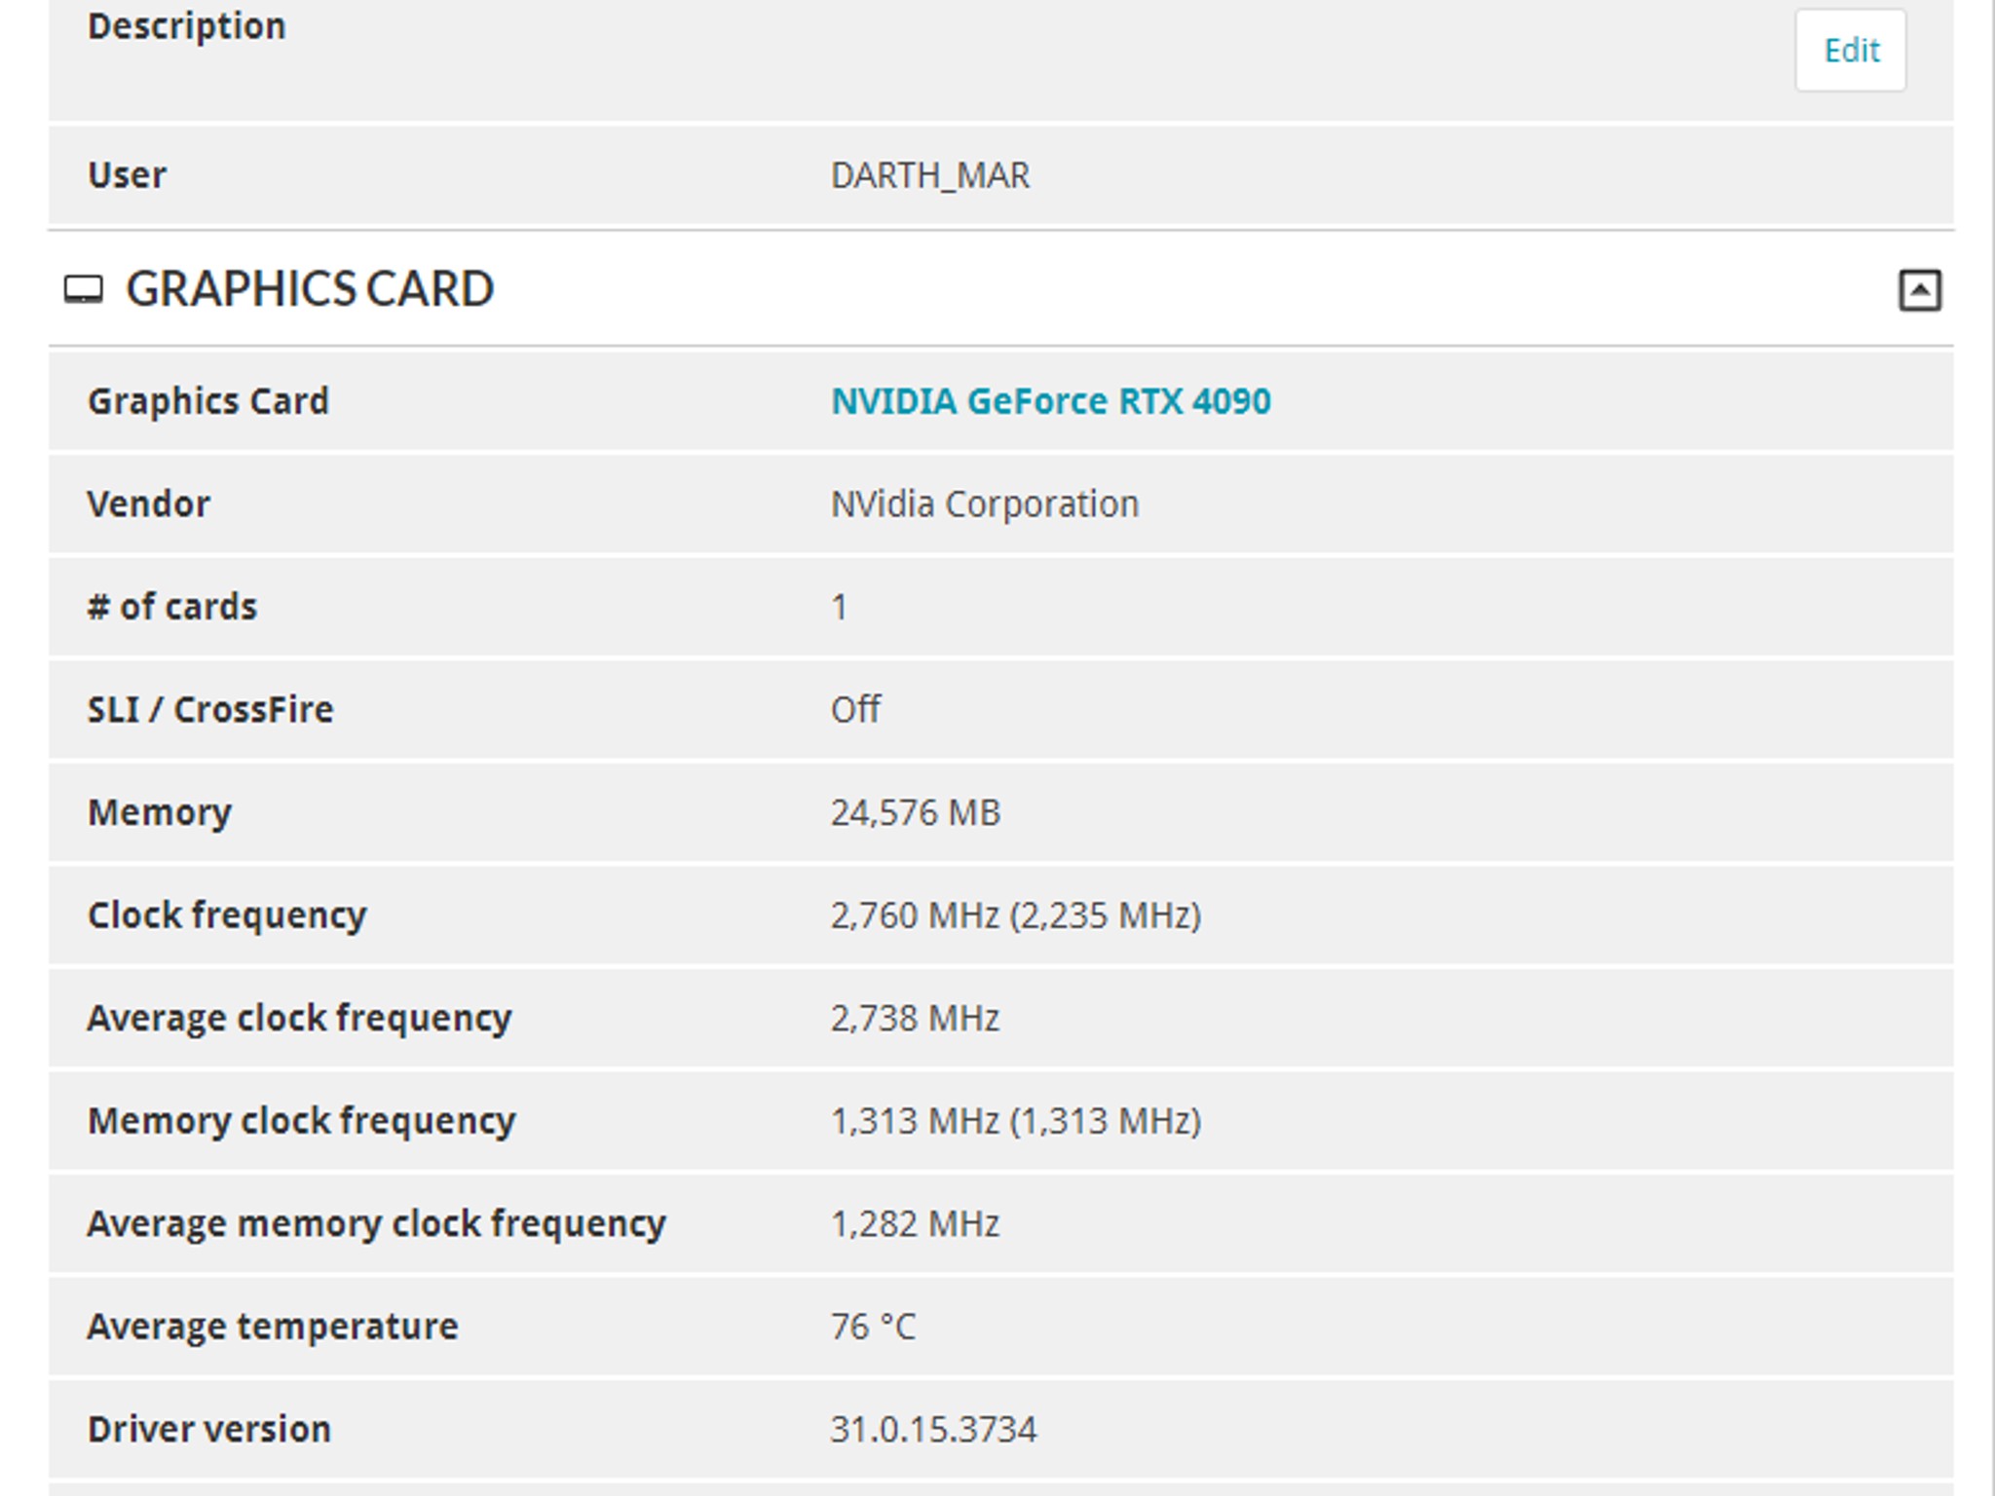Click the Description label
This screenshot has height=1496, width=1995.
(187, 26)
